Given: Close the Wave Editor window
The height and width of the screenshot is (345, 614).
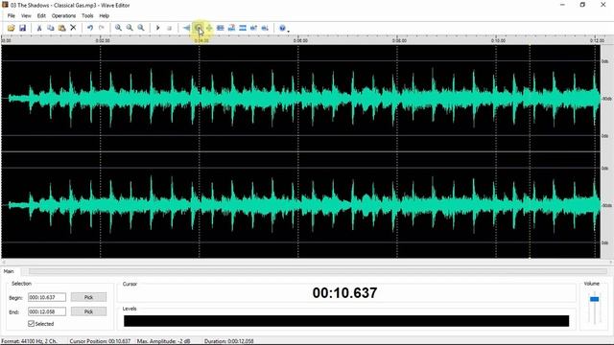Looking at the screenshot, I should point(603,5).
